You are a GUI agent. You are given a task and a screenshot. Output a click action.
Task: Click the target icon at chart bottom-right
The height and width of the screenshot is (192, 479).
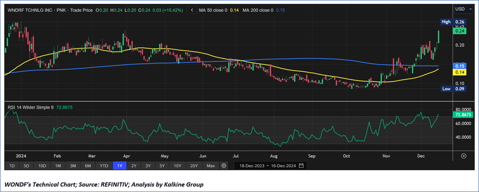(x=464, y=156)
